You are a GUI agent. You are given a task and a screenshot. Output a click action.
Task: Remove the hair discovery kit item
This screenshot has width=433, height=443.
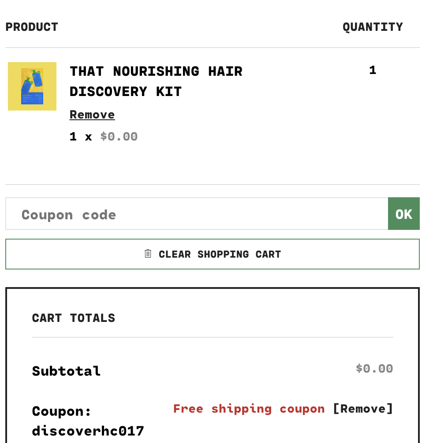(92, 115)
